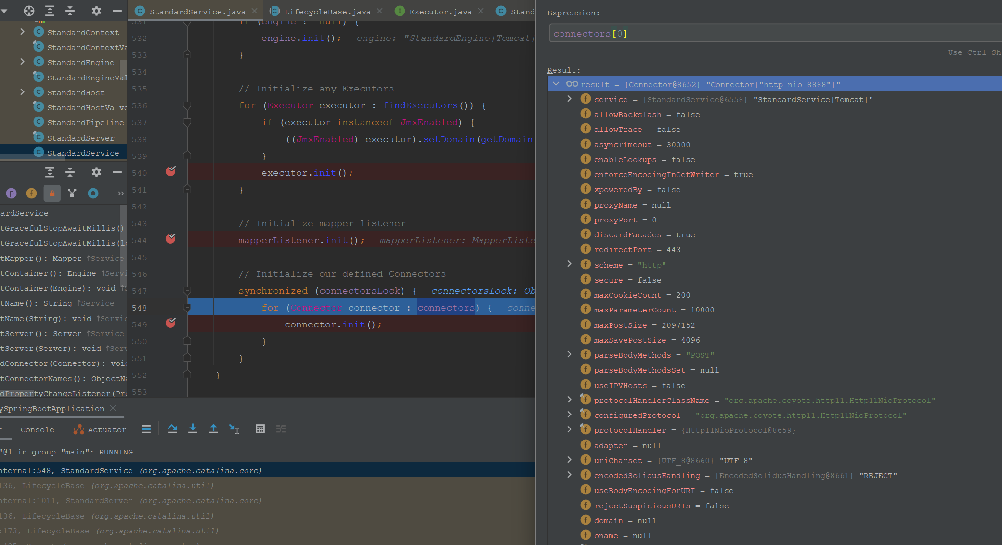Viewport: 1002px width, 545px height.
Task: Expand the service field node
Action: tap(569, 99)
